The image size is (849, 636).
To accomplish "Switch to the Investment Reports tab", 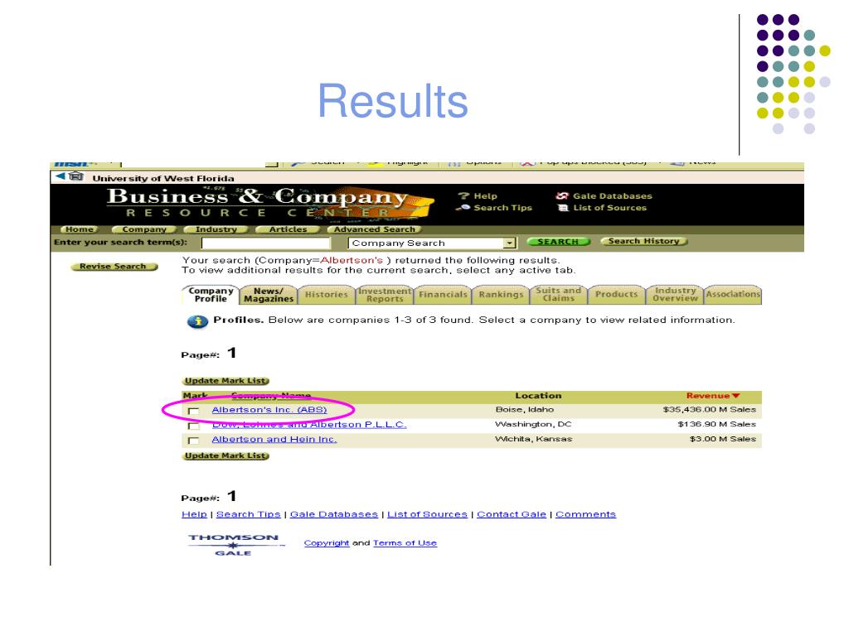I will (x=385, y=295).
